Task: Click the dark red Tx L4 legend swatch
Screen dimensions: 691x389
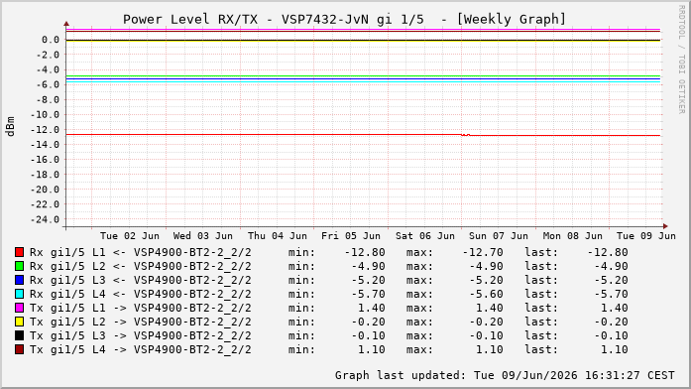Action: 20,349
